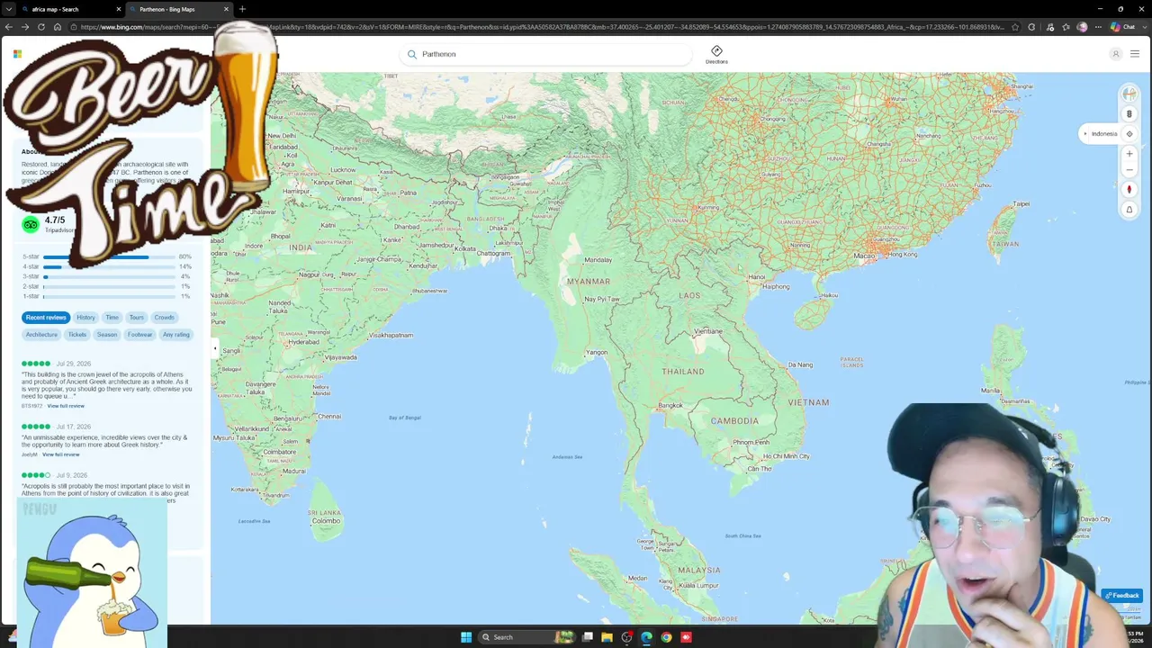
Task: Click the Yangon city label
Action: (x=597, y=352)
